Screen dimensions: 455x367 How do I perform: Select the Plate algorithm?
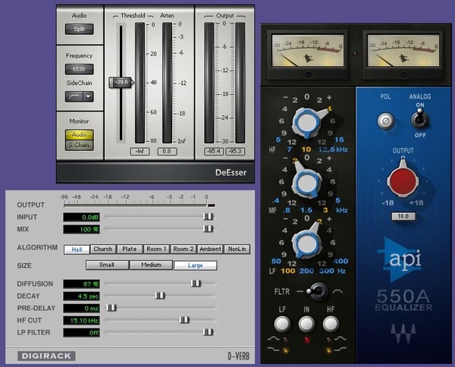point(130,249)
